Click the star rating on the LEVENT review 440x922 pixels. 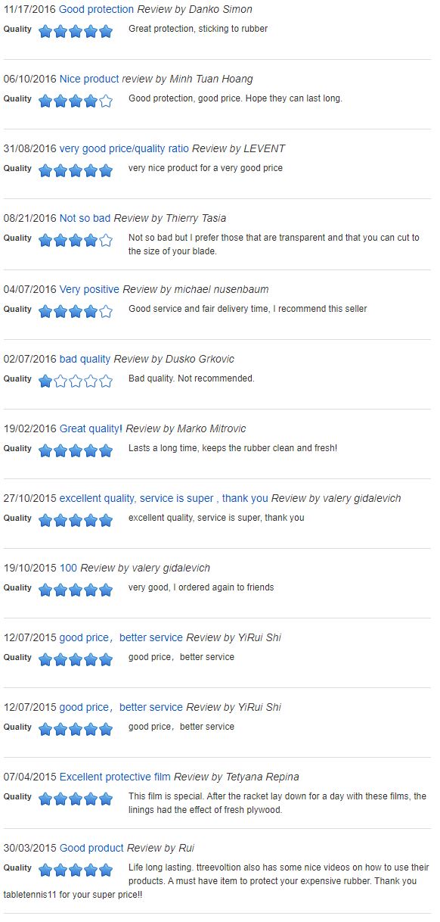(76, 170)
